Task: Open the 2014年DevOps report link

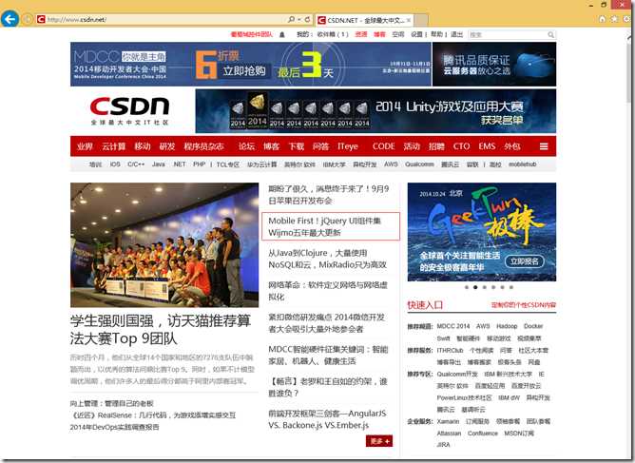Action: (115, 427)
